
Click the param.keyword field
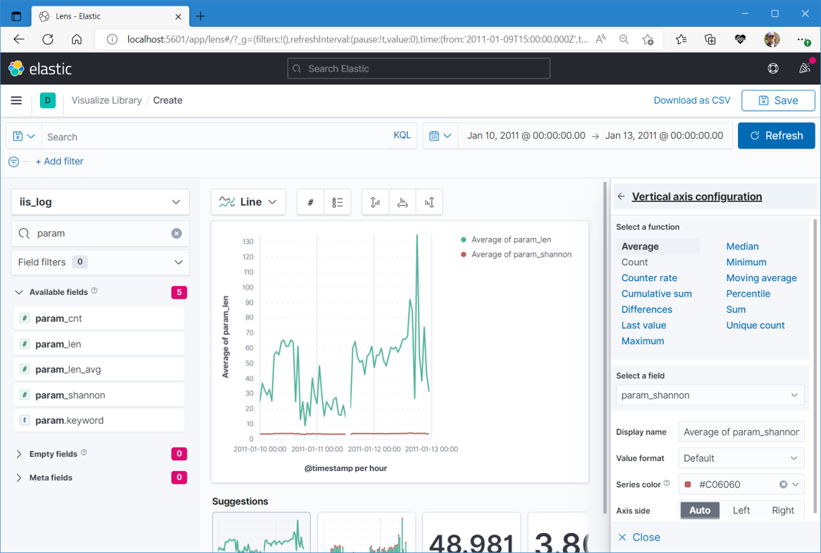click(x=100, y=421)
